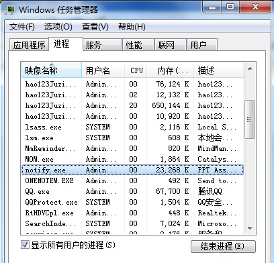Switch to the 联网 tab
The image size is (274, 263).
(x=171, y=45)
